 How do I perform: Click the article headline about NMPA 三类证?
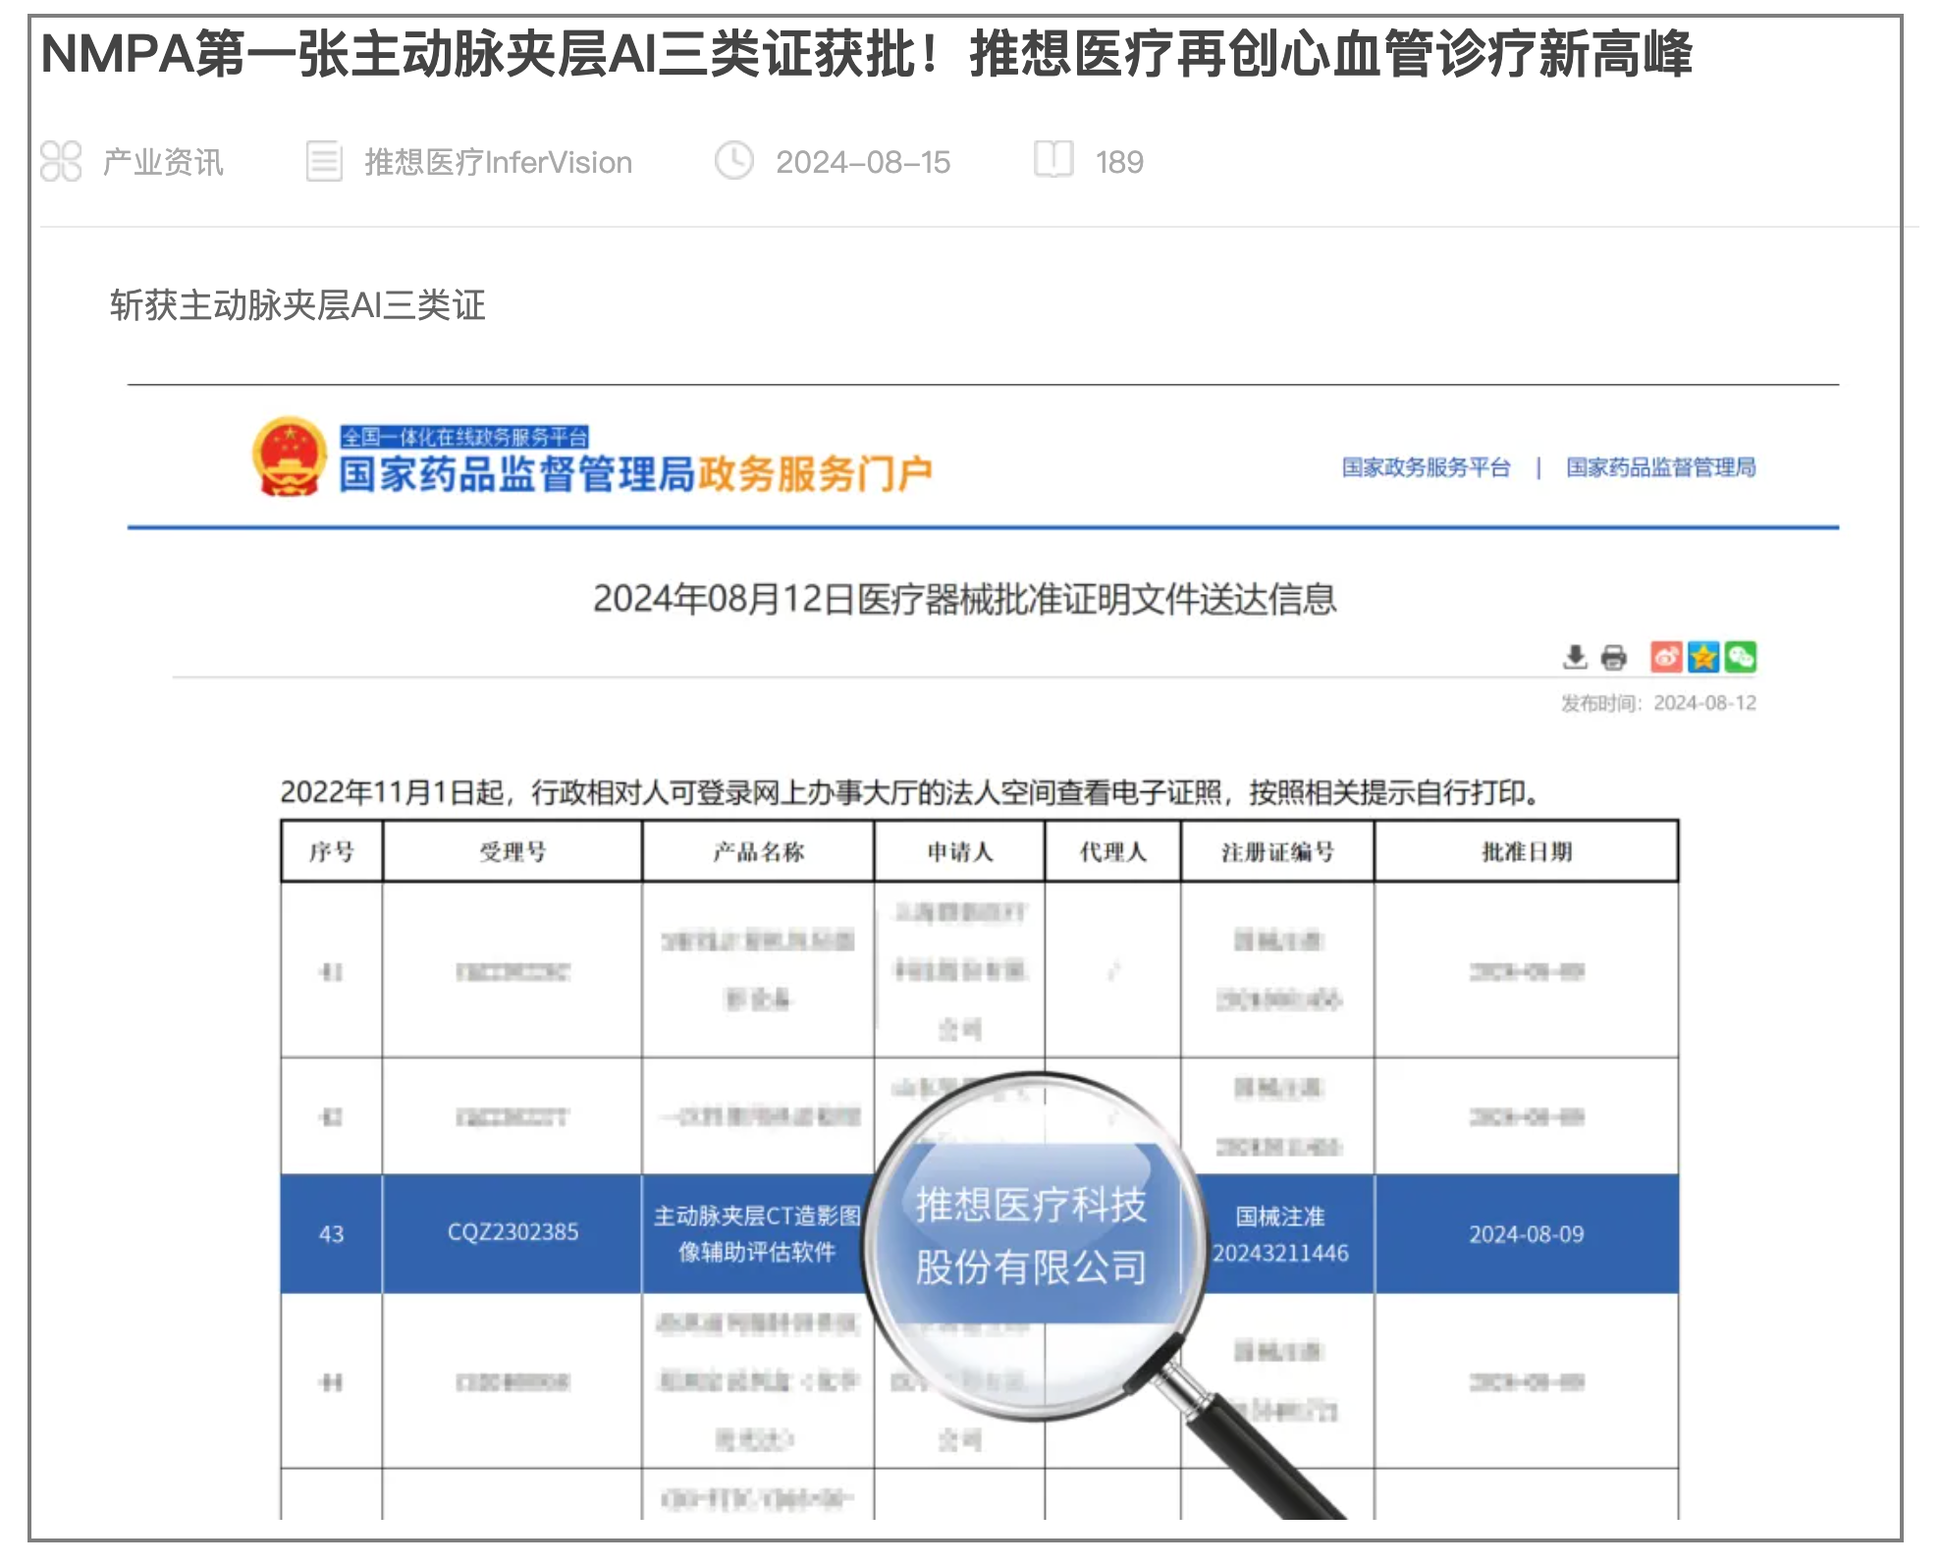pyautogui.click(x=866, y=54)
